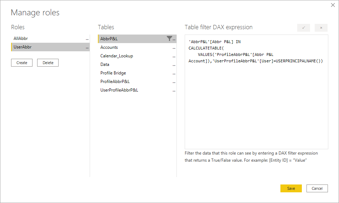This screenshot has width=339, height=203.
Task: Select the AllAbbr role
Action: coord(50,38)
